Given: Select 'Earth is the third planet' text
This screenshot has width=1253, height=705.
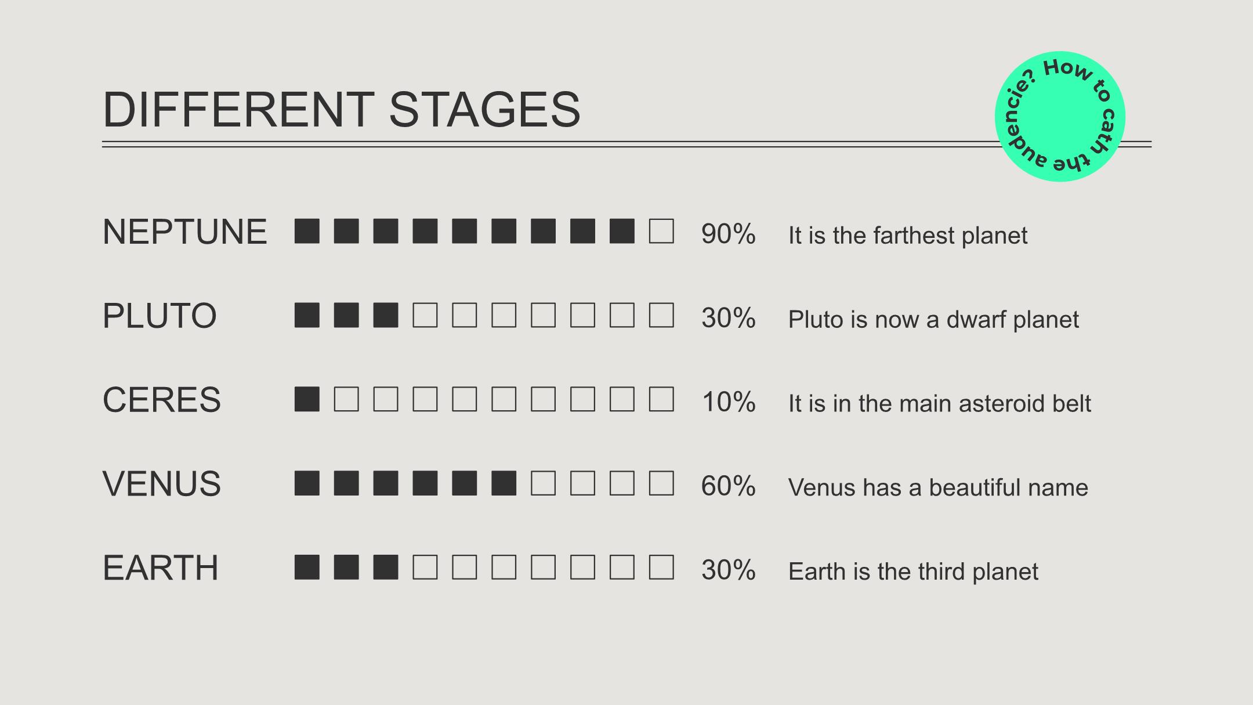Looking at the screenshot, I should click(913, 572).
